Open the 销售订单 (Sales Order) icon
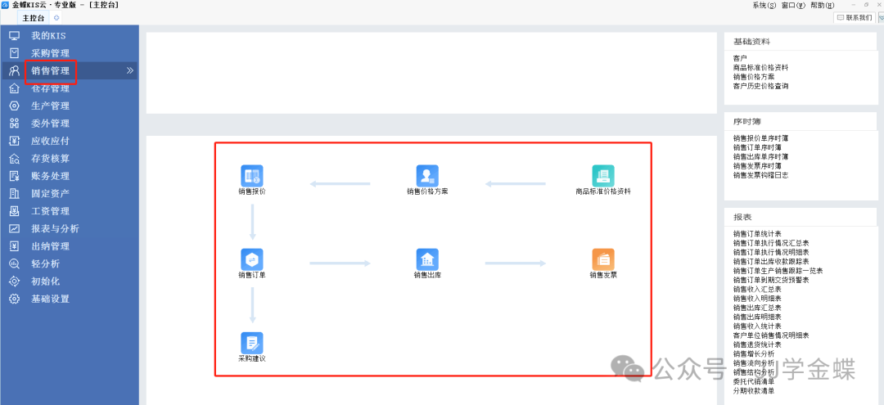This screenshot has width=884, height=405. pos(252,259)
